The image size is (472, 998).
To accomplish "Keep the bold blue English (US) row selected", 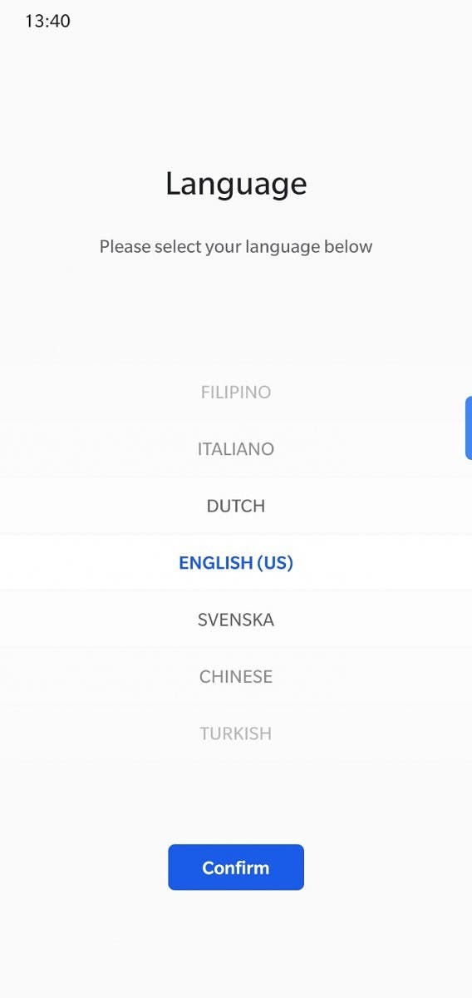I will [236, 562].
